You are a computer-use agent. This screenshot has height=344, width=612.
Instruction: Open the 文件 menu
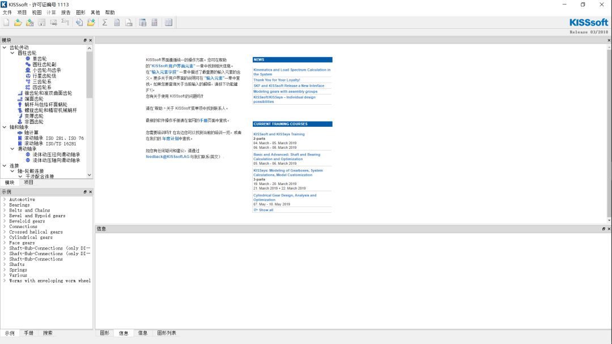pyautogui.click(x=7, y=12)
